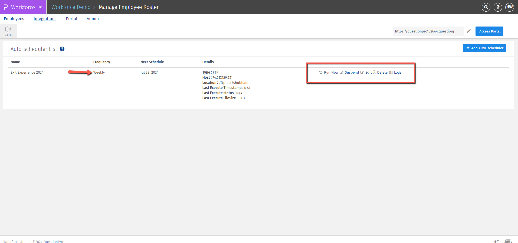Image resolution: width=518 pixels, height=243 pixels.
Task: Click the help question mark in header
Action: point(498,7)
